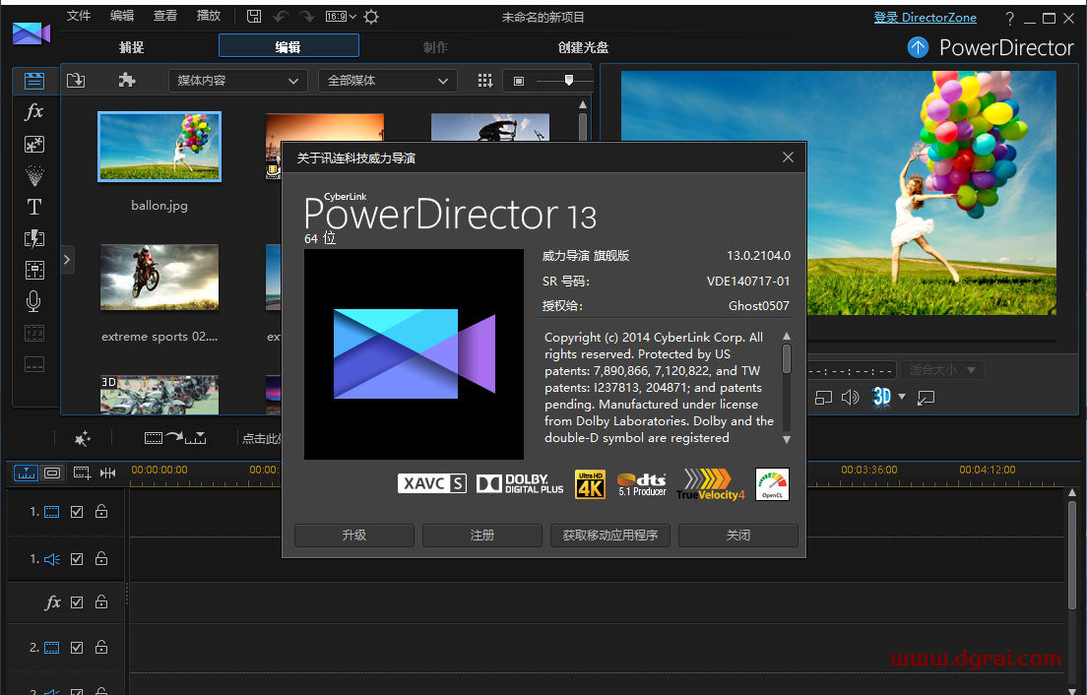Switch to timeline view icon
The height and width of the screenshot is (695, 1087).
pos(27,474)
